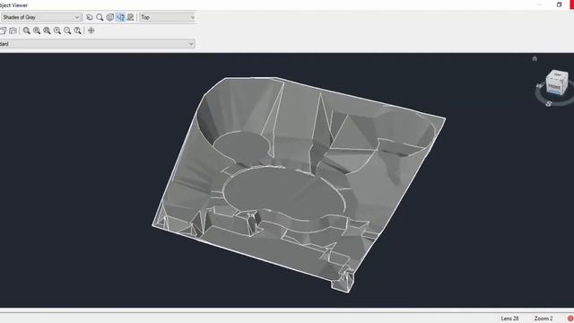Click the Lens 28 status text

509,319
